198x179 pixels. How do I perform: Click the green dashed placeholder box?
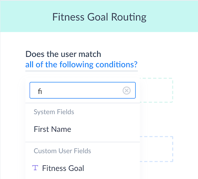pos(156,90)
